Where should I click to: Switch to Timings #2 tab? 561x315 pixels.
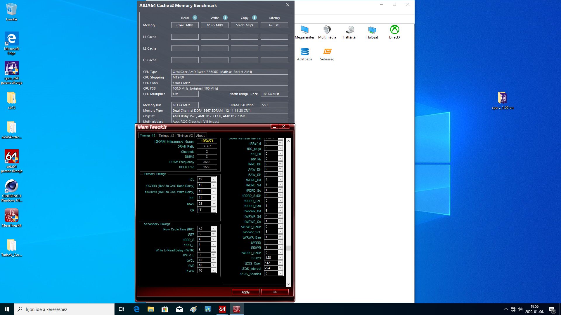tap(166, 136)
